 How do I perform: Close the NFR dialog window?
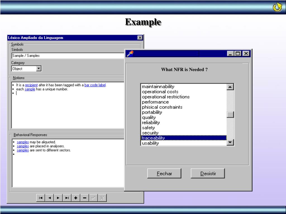(x=246, y=53)
